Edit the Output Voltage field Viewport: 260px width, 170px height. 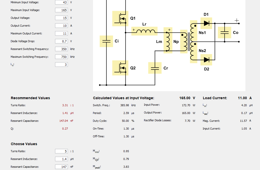62,18
